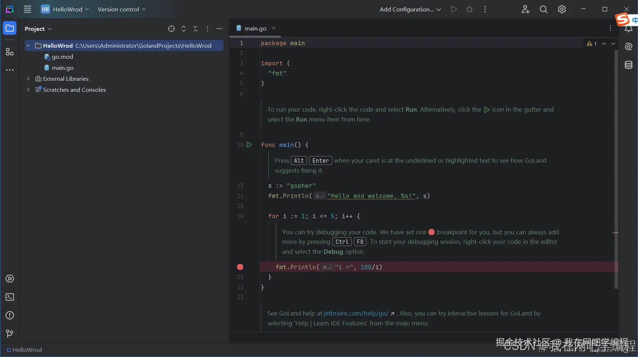Click the editor vertical scrollbar
The width and height of the screenshot is (638, 357).
coord(616,169)
